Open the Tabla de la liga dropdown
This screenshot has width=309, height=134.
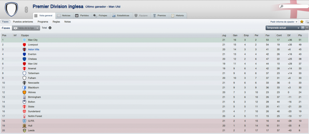[26, 28]
